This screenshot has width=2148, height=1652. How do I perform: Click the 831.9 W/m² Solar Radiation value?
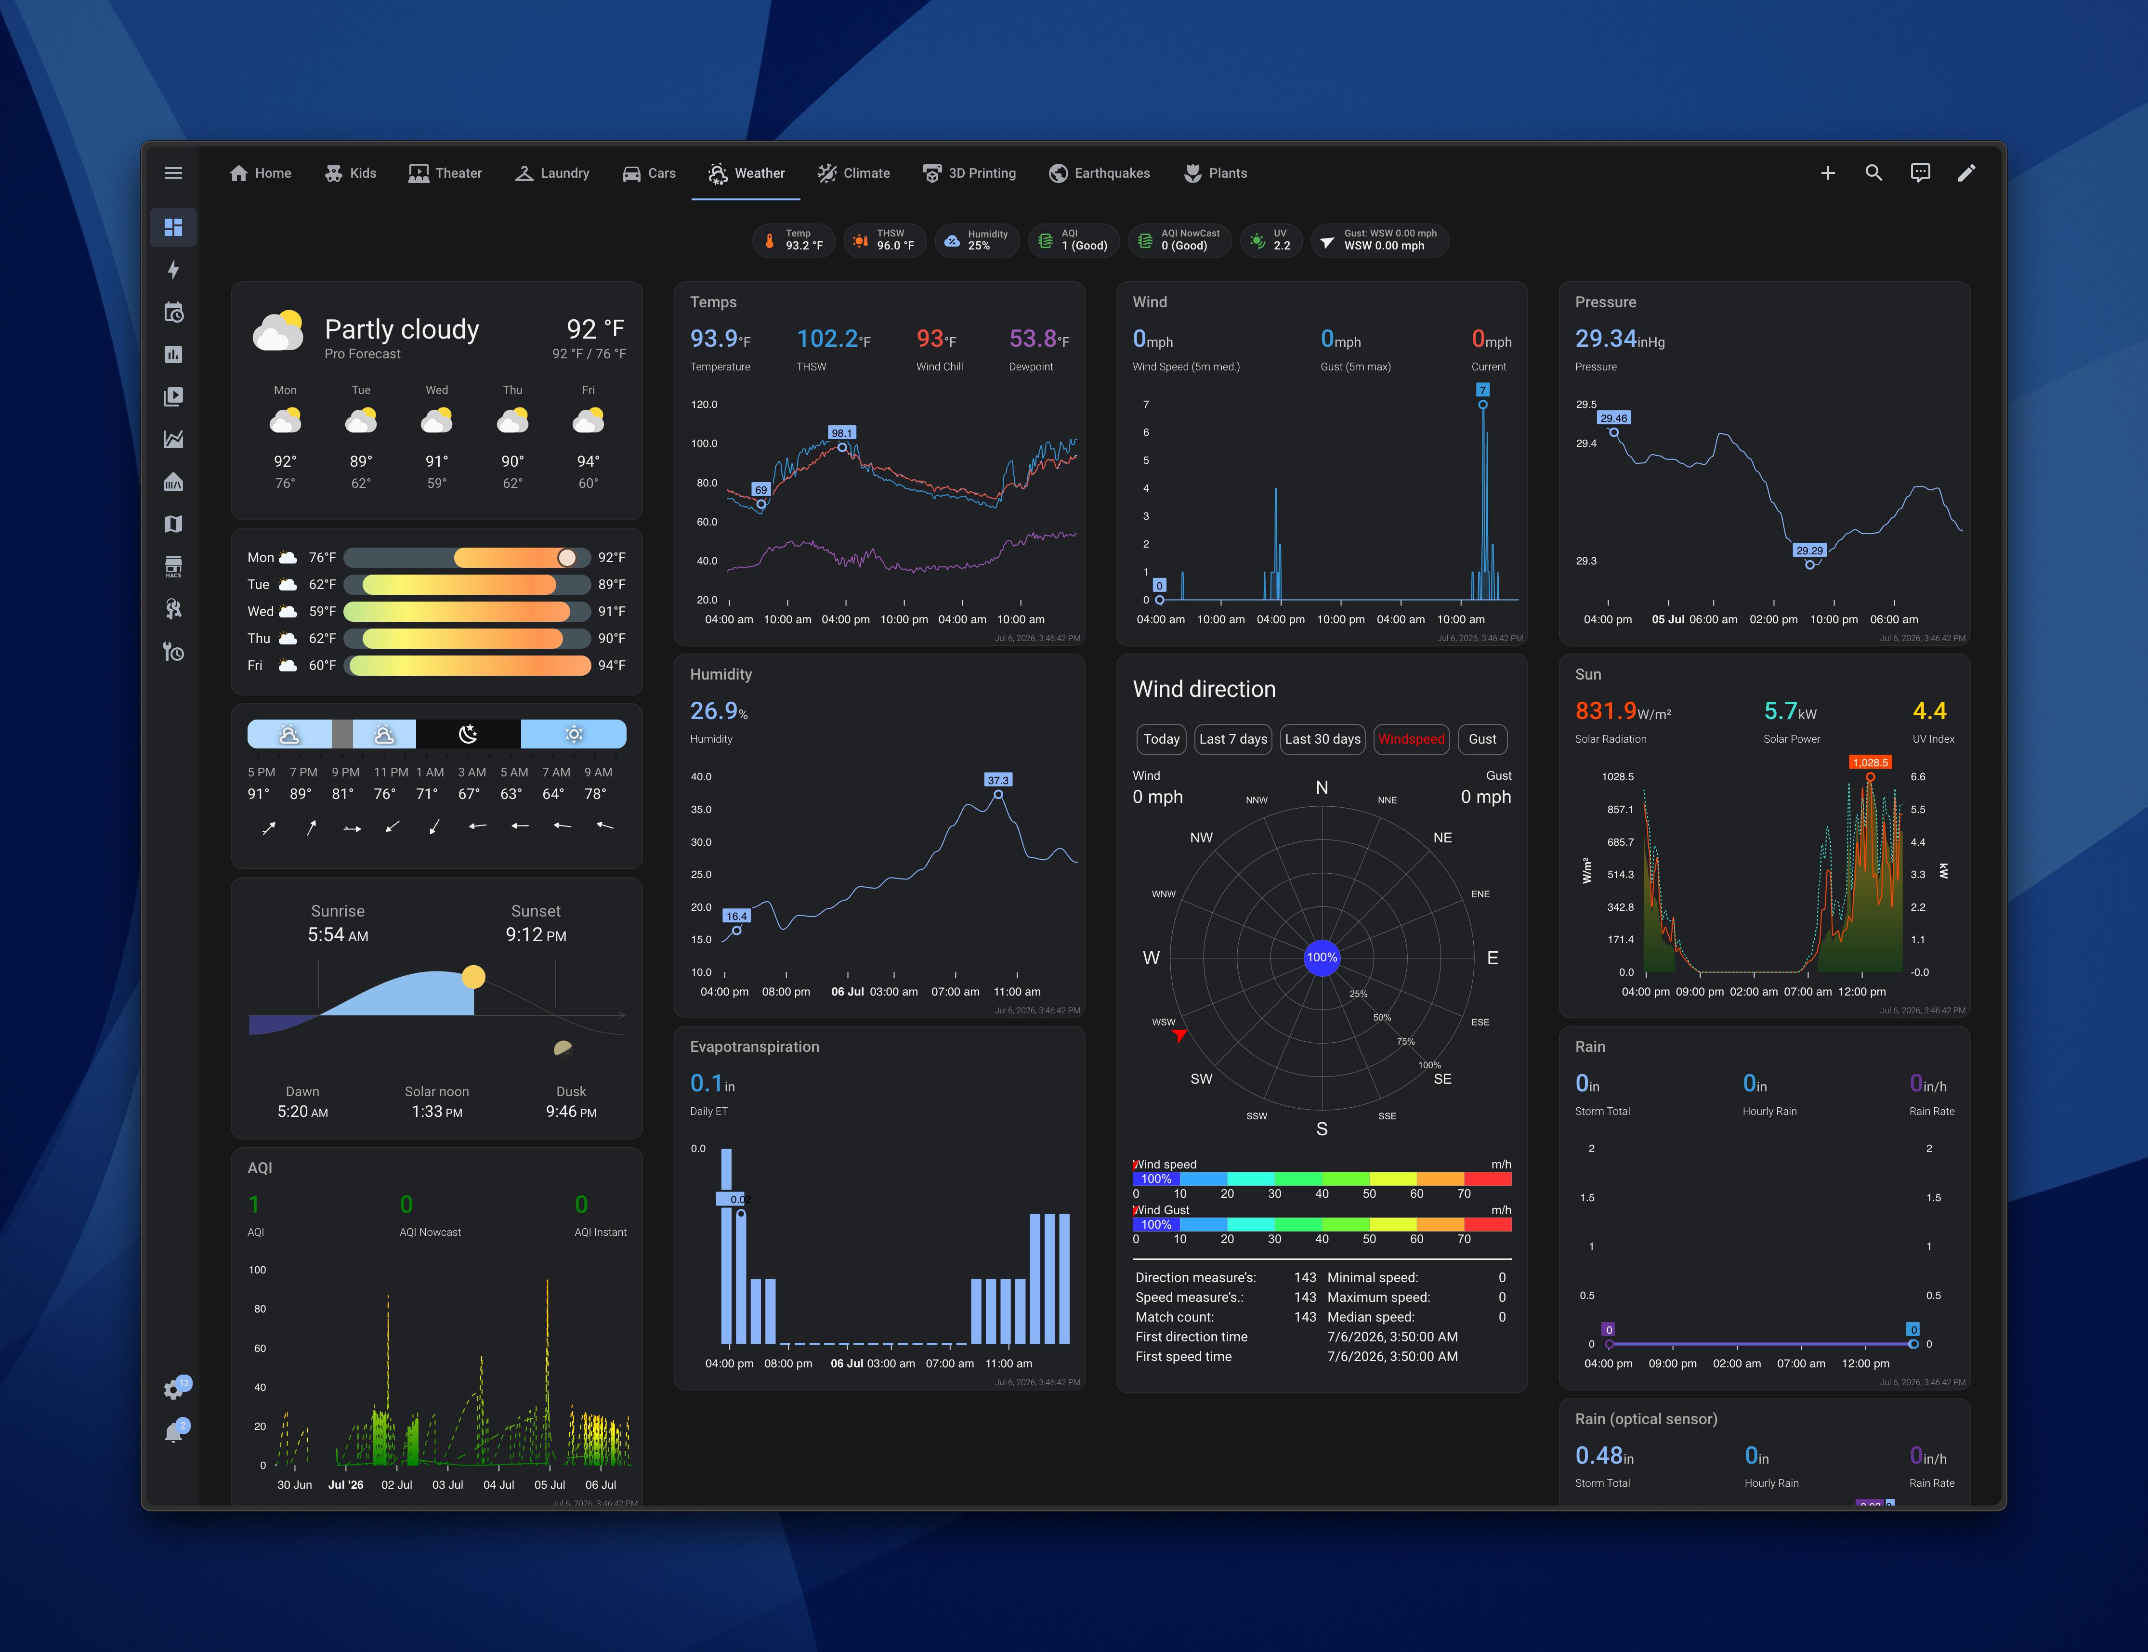[1623, 711]
